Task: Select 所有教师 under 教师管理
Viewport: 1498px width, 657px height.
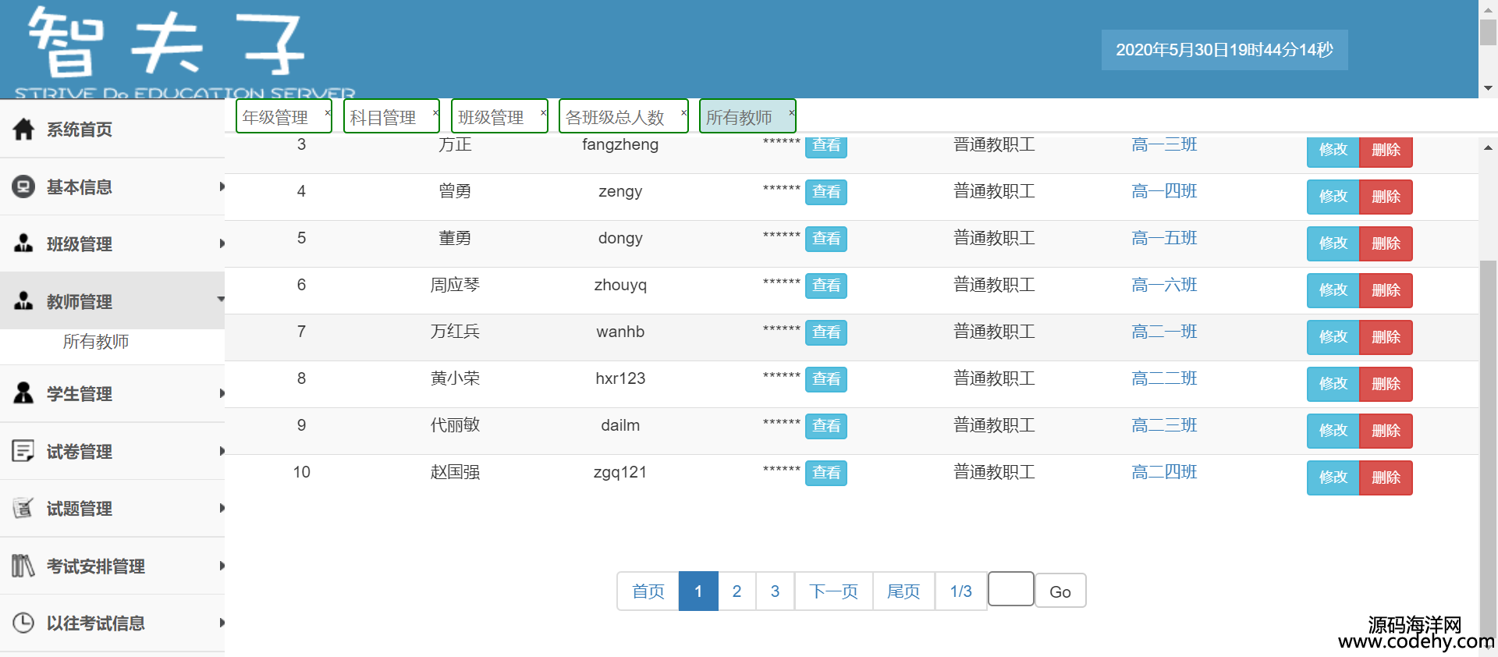Action: pos(96,342)
